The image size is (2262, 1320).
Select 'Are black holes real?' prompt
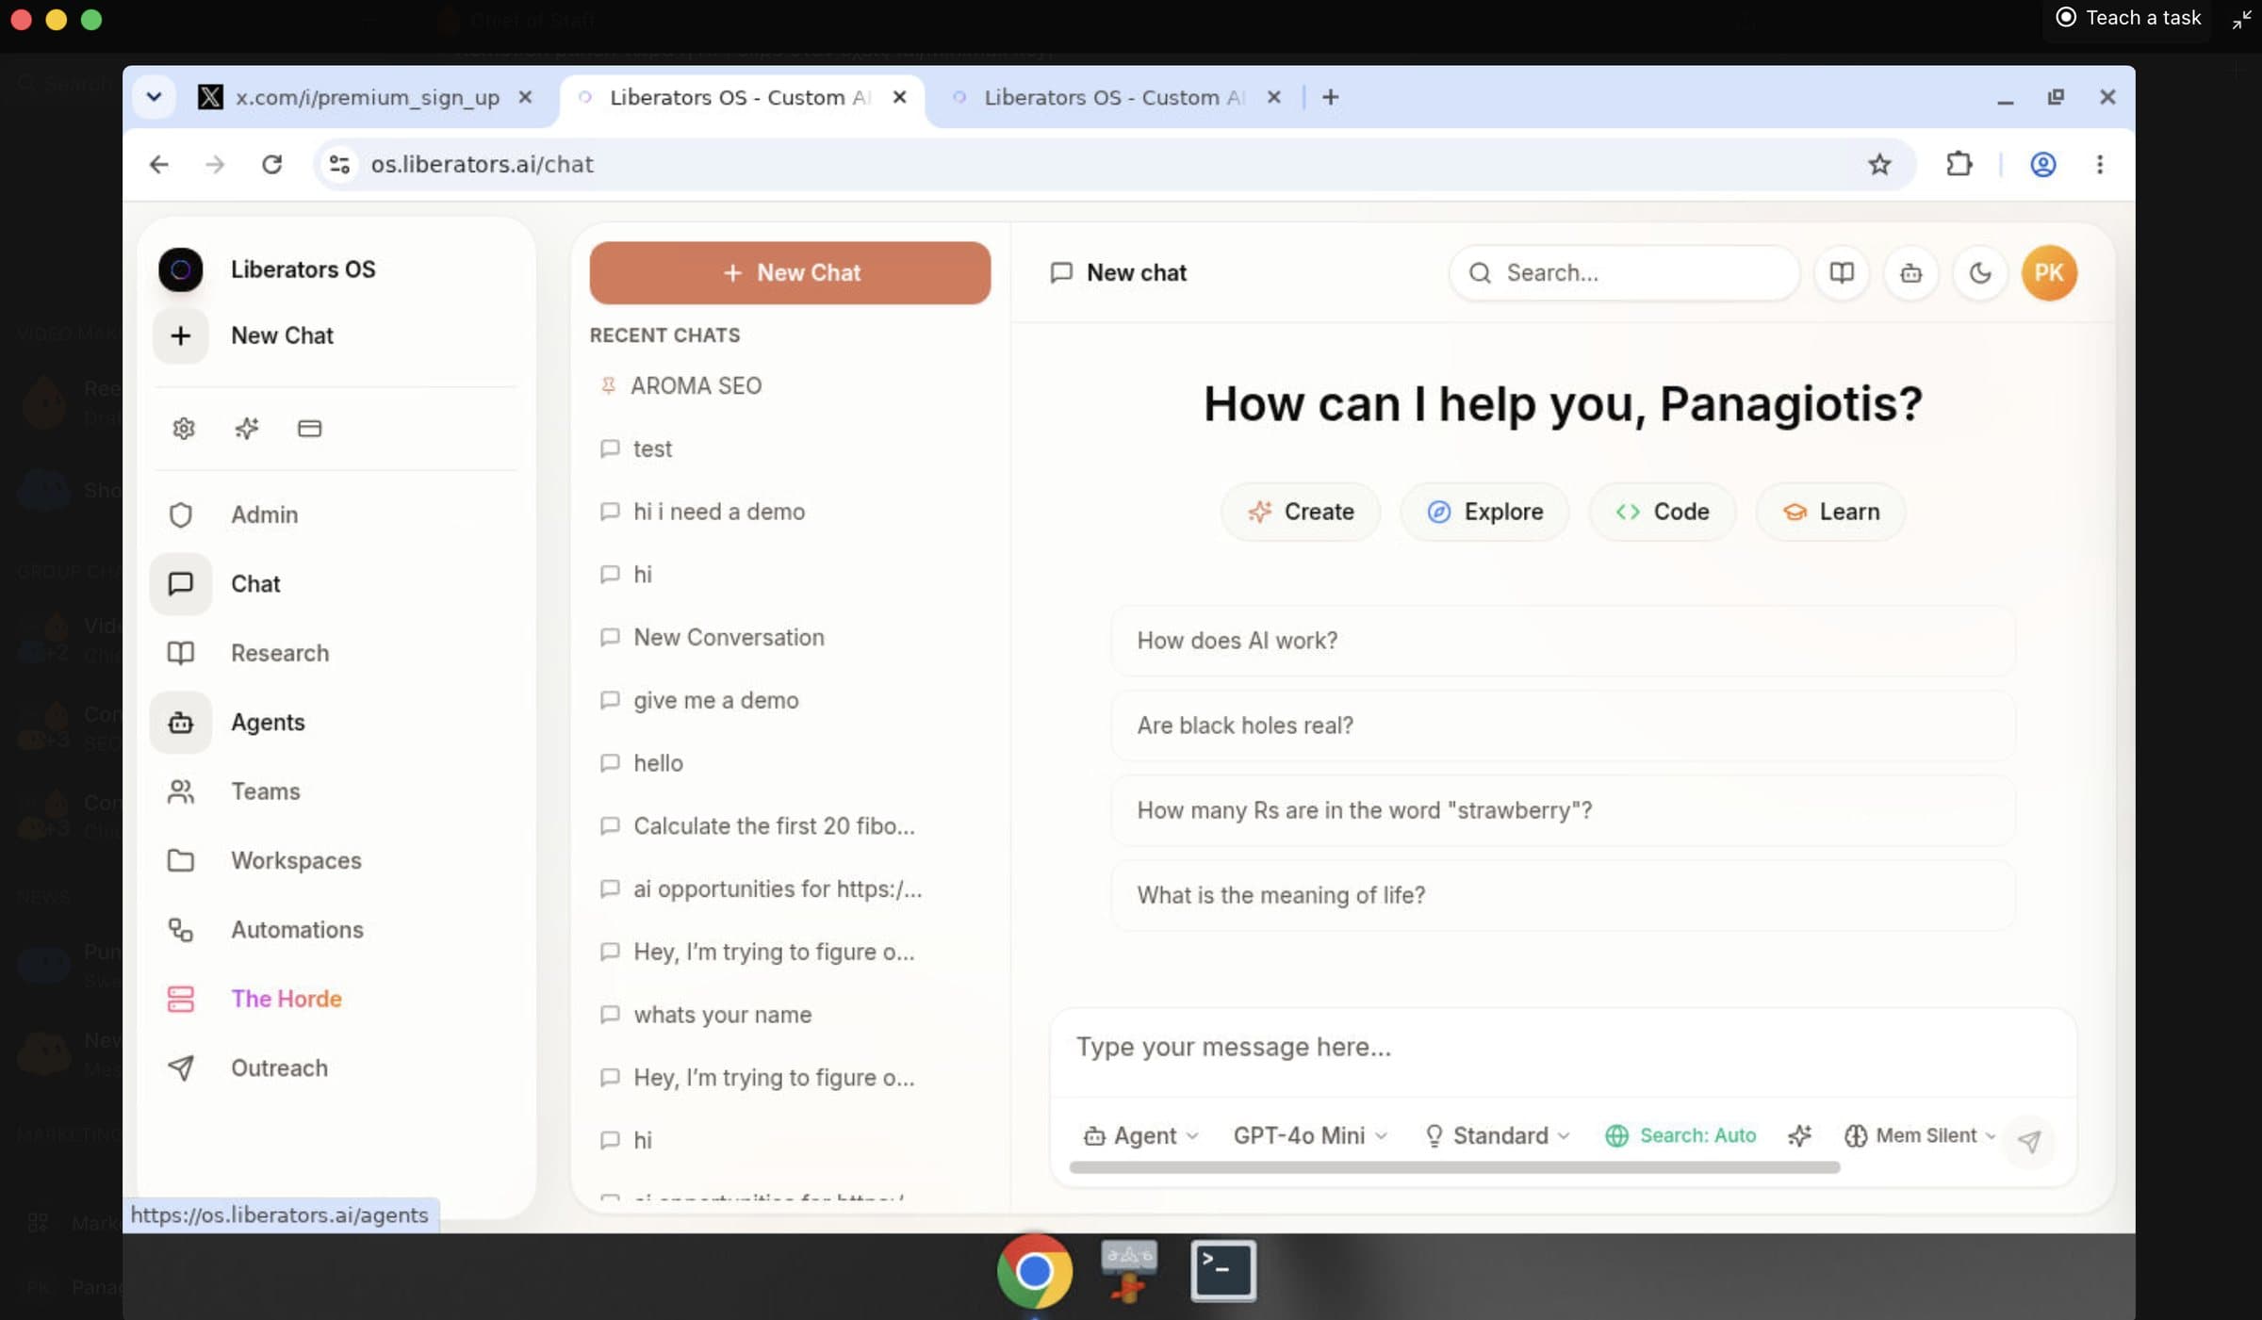click(1563, 725)
